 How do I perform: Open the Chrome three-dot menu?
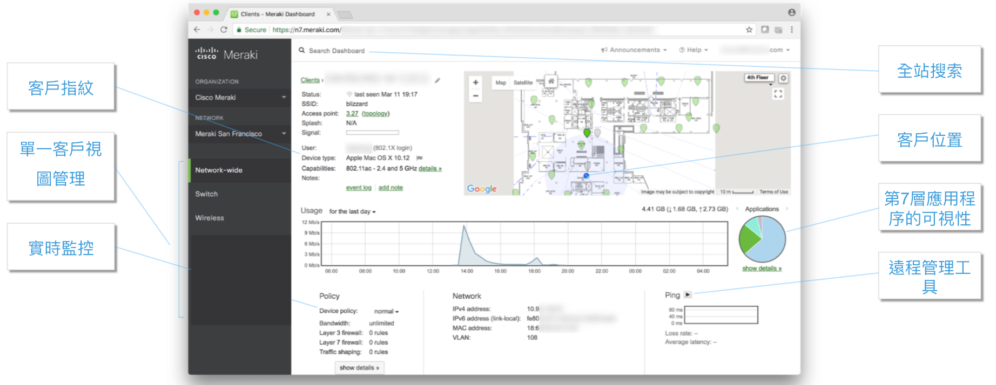coord(792,30)
